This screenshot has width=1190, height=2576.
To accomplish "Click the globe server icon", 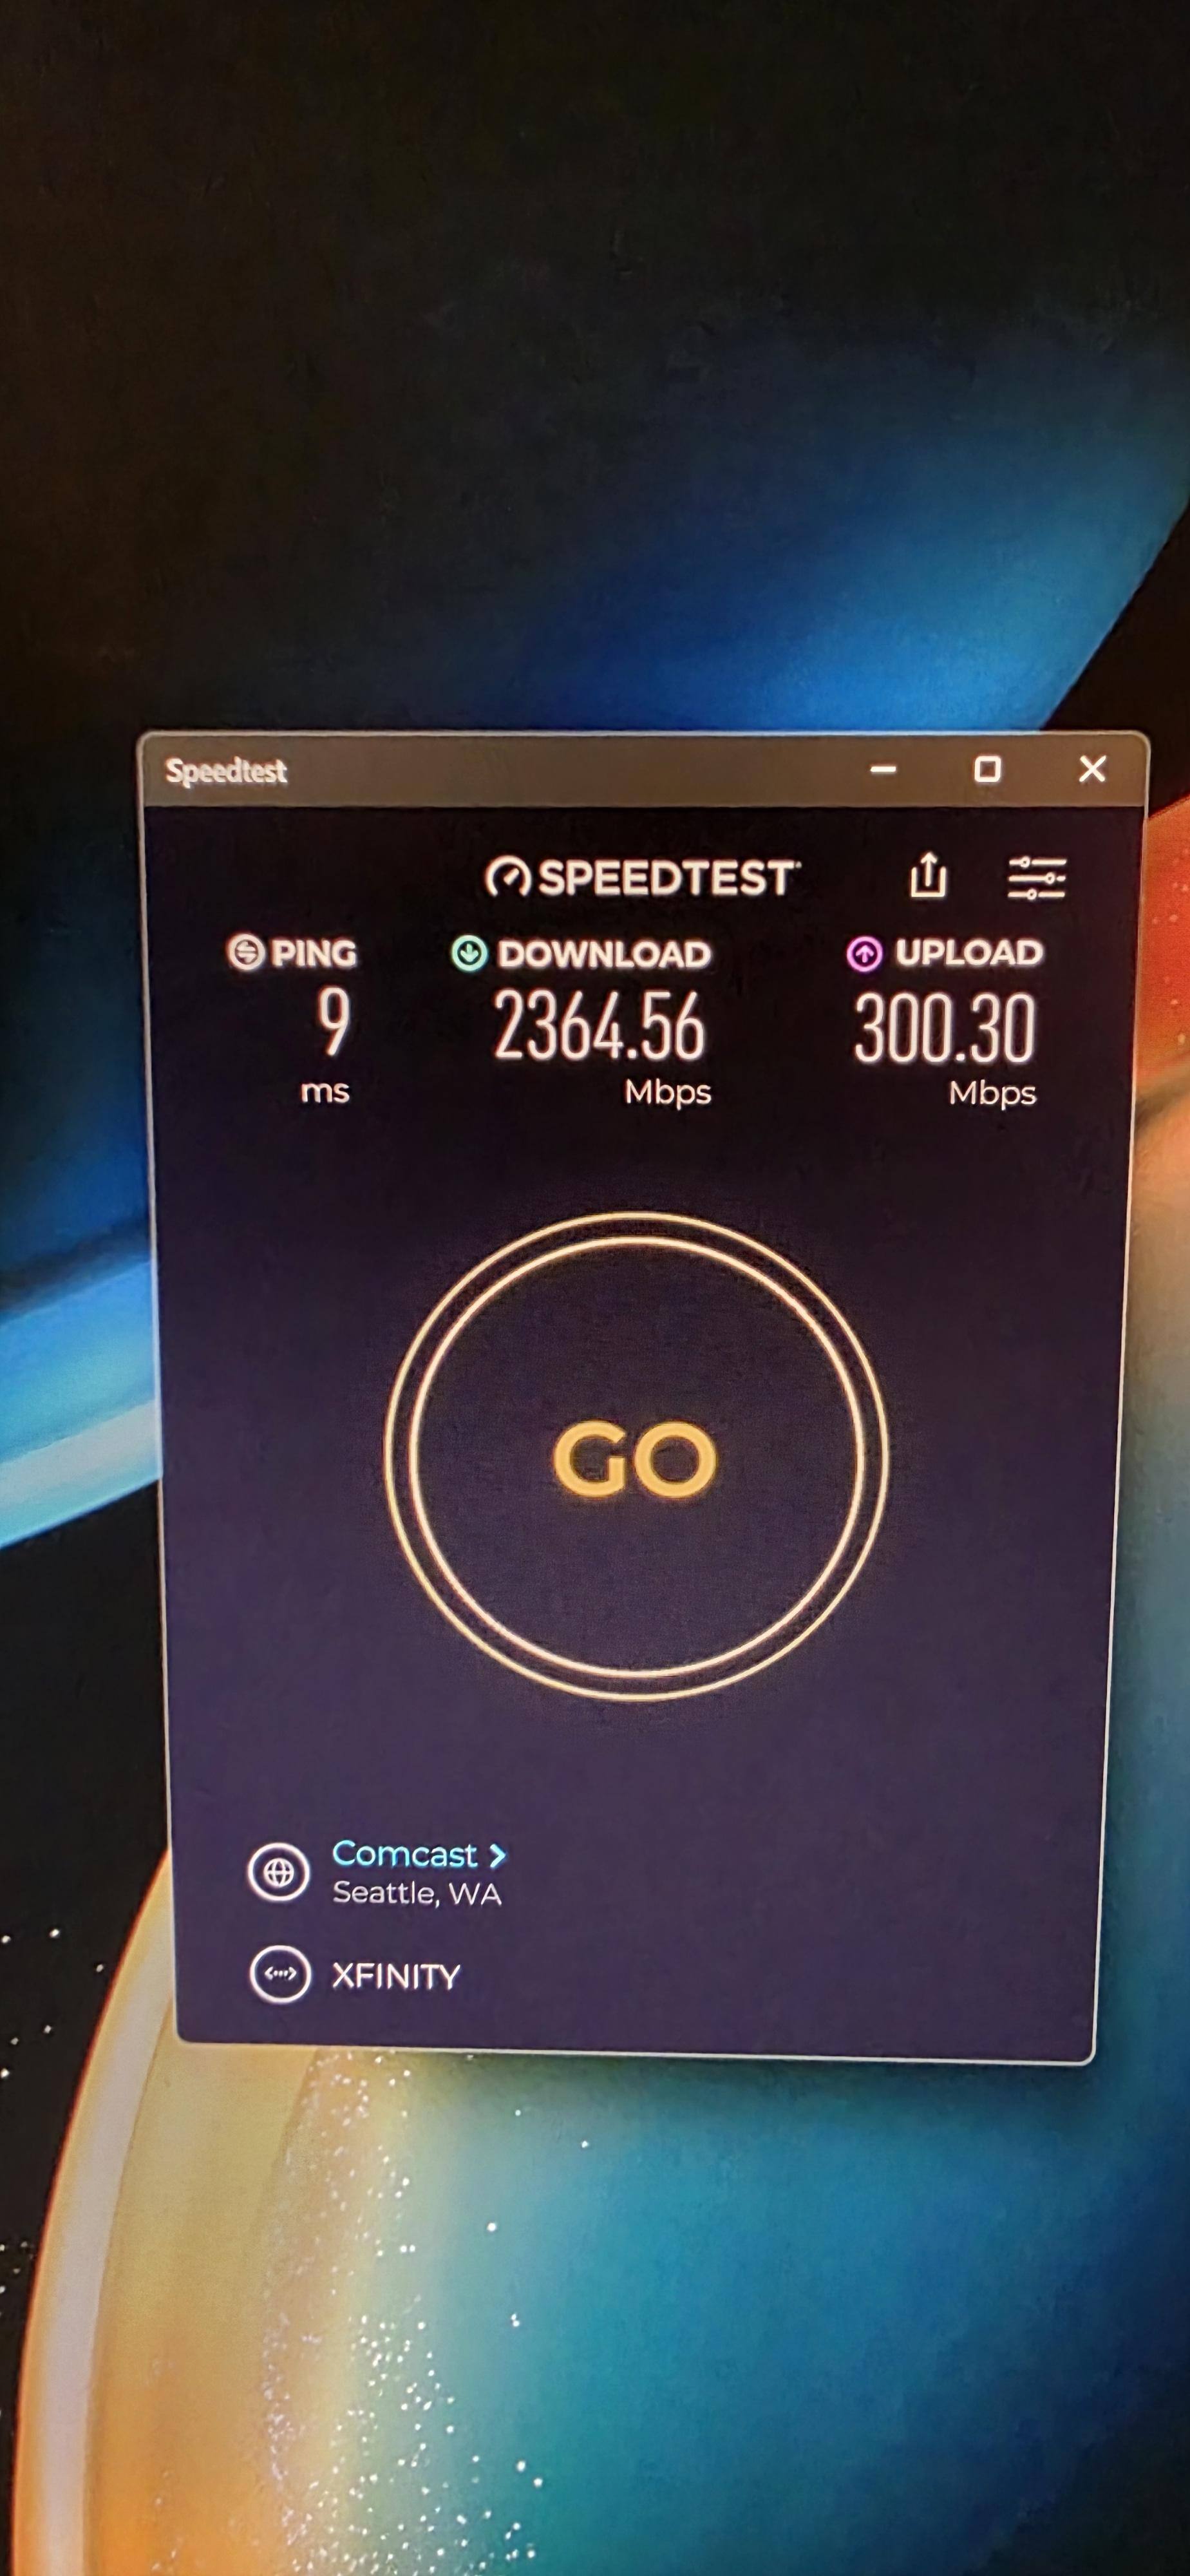I will coord(278,1872).
